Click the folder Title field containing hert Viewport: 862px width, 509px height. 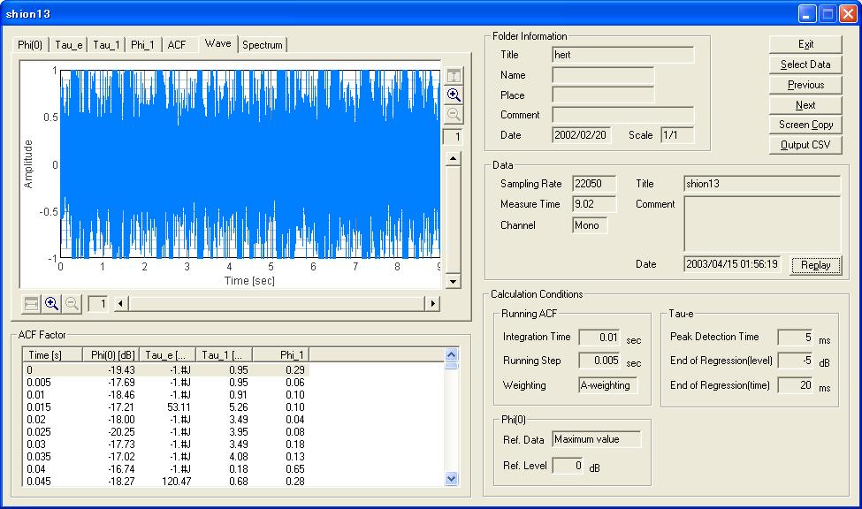click(x=623, y=55)
